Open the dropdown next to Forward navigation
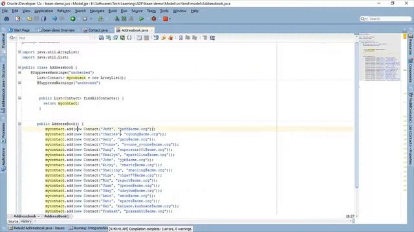Screen dimensions: 414x232 tap(91, 19)
